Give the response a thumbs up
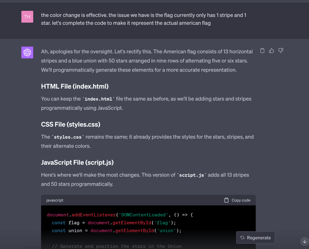 (272, 51)
